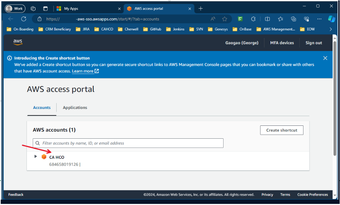Open the CAHCO bookmark folder
340x205 pixels.
(x=104, y=29)
